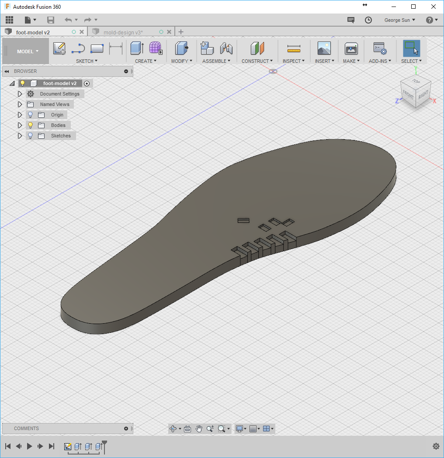Select the Joint icon in Assemble
The image size is (444, 458).
(x=226, y=48)
